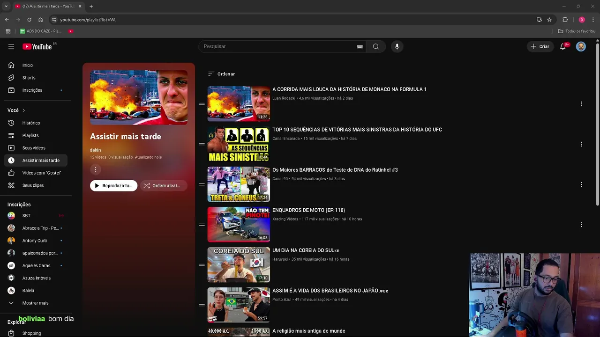Open the on-screen keyboard icon in search
600x337 pixels.
(360, 46)
